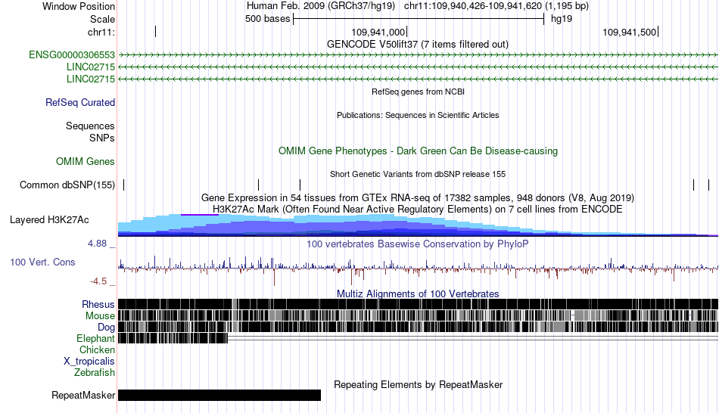Click the X_tropicalis species label
This screenshot has height=413, width=719.
pyautogui.click(x=89, y=362)
